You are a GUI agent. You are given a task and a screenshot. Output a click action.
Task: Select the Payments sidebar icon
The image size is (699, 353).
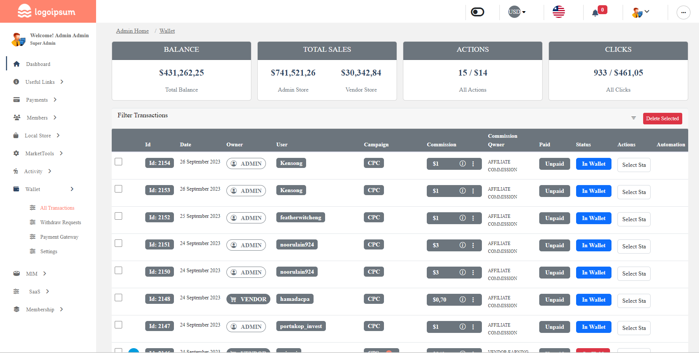[17, 100]
